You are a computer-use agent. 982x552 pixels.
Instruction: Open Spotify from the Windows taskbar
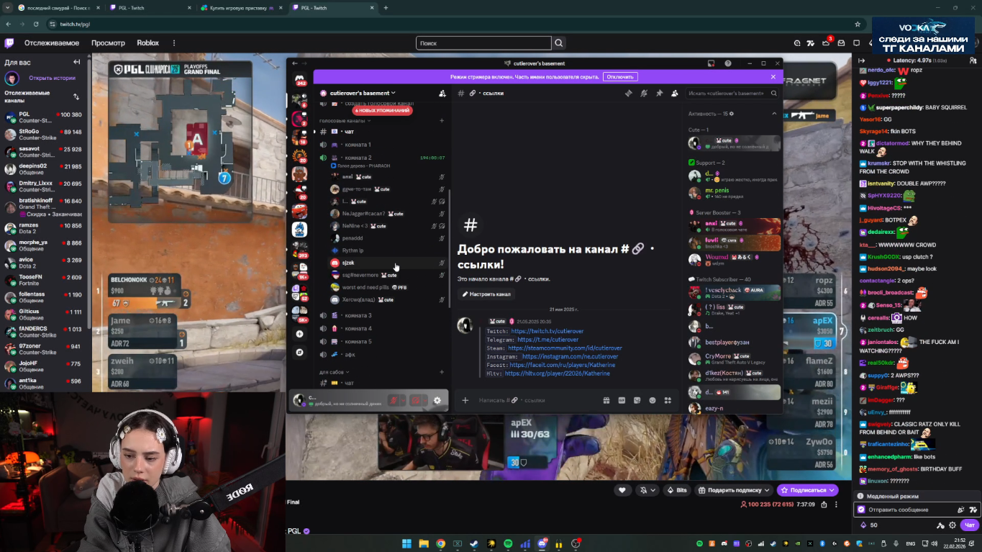508,543
